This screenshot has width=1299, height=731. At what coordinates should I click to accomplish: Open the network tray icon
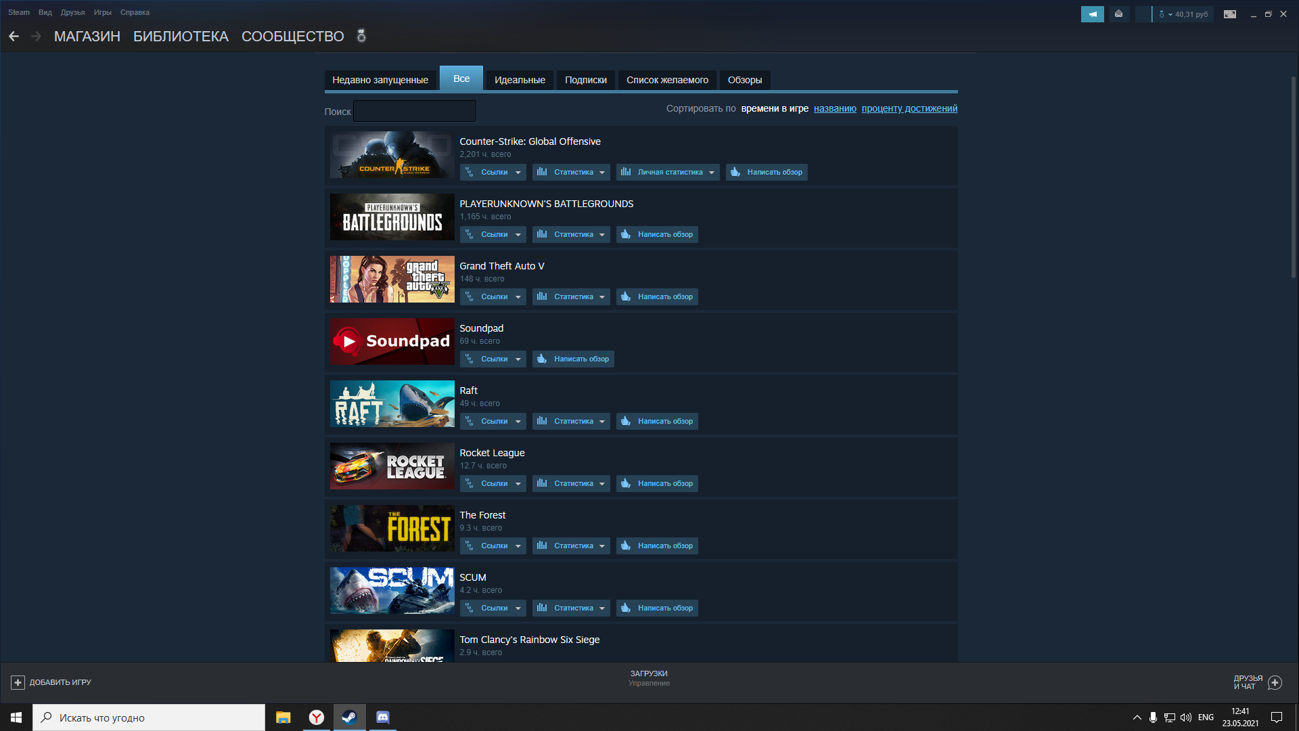[1169, 717]
